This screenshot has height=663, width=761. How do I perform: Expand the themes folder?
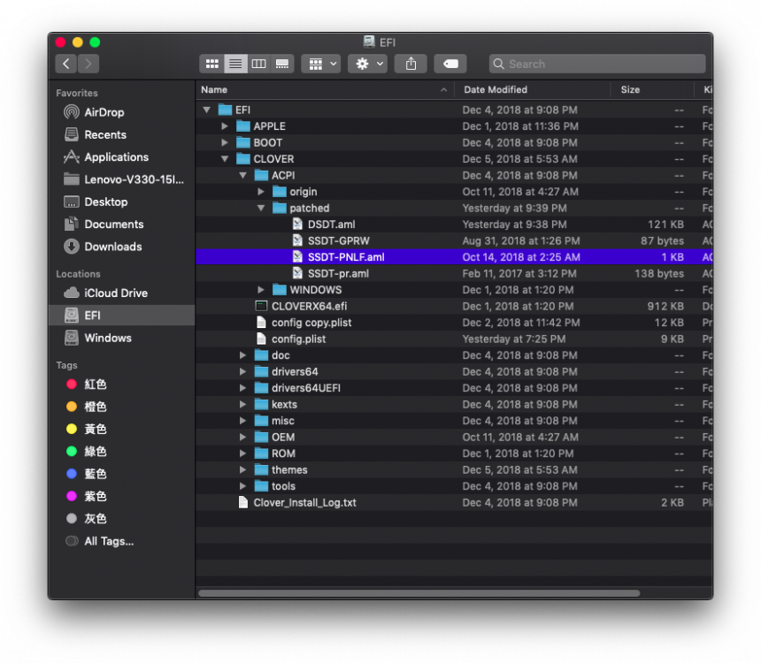click(x=242, y=470)
